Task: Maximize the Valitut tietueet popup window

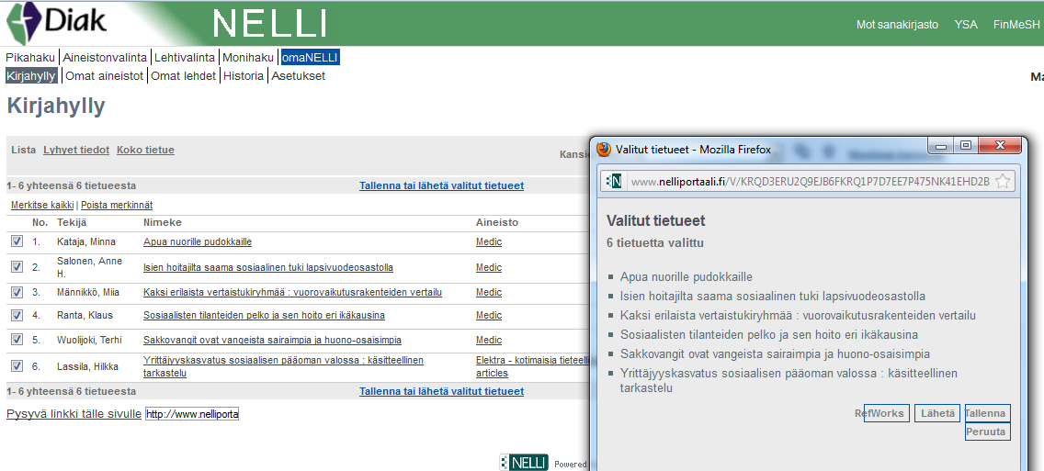Action: (x=966, y=145)
